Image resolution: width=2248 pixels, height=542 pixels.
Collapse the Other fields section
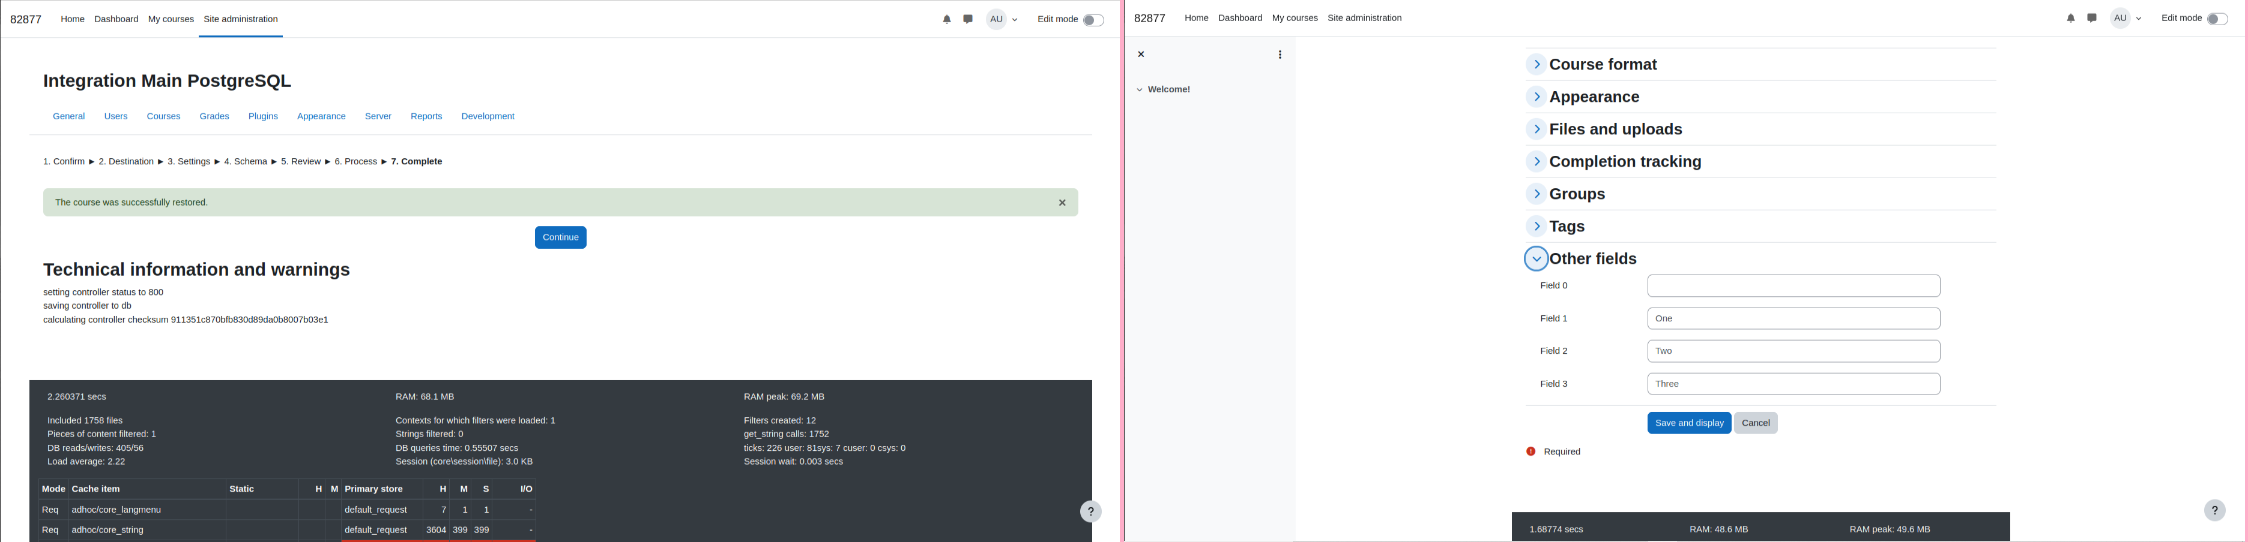coord(1536,259)
